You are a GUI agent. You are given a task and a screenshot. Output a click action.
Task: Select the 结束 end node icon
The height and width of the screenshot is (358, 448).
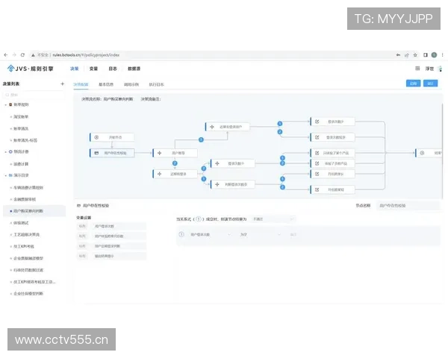click(x=423, y=153)
